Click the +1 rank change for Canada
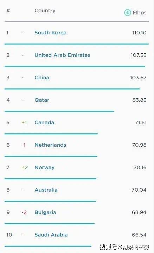The height and width of the screenshot is (253, 154). click(x=24, y=122)
